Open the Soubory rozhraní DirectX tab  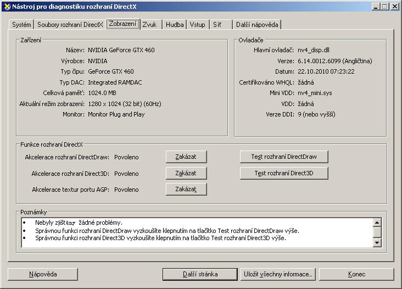point(70,25)
